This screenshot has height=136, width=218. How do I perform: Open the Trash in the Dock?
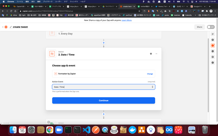[x=205, y=130]
